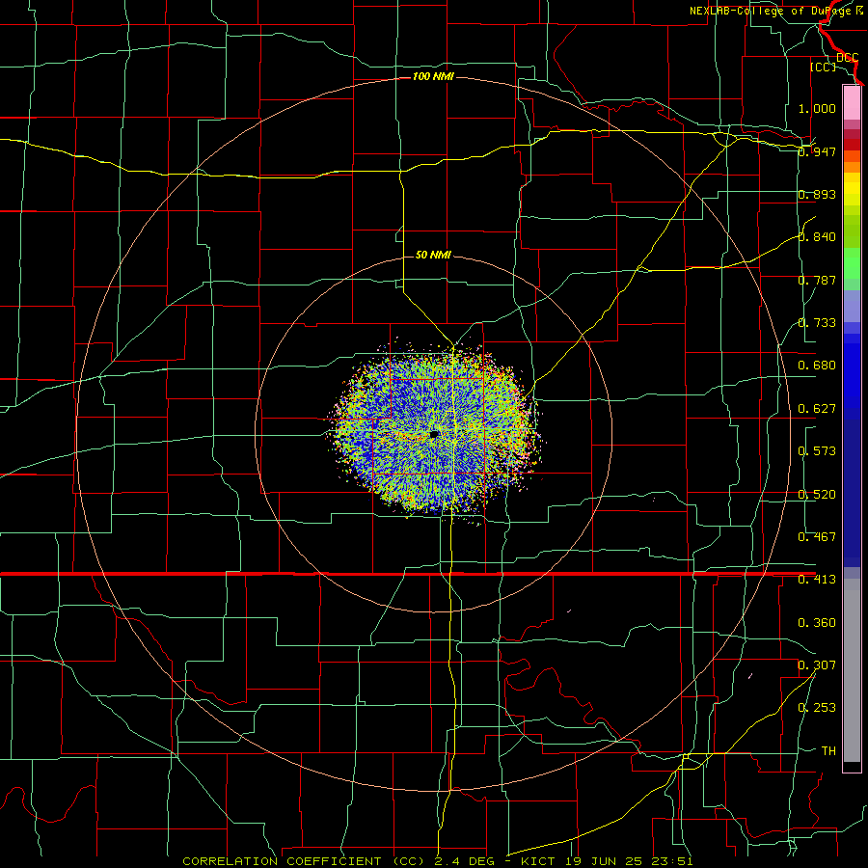Click the gray segment of the color bar
This screenshot has height=868, width=868.
coord(852,670)
